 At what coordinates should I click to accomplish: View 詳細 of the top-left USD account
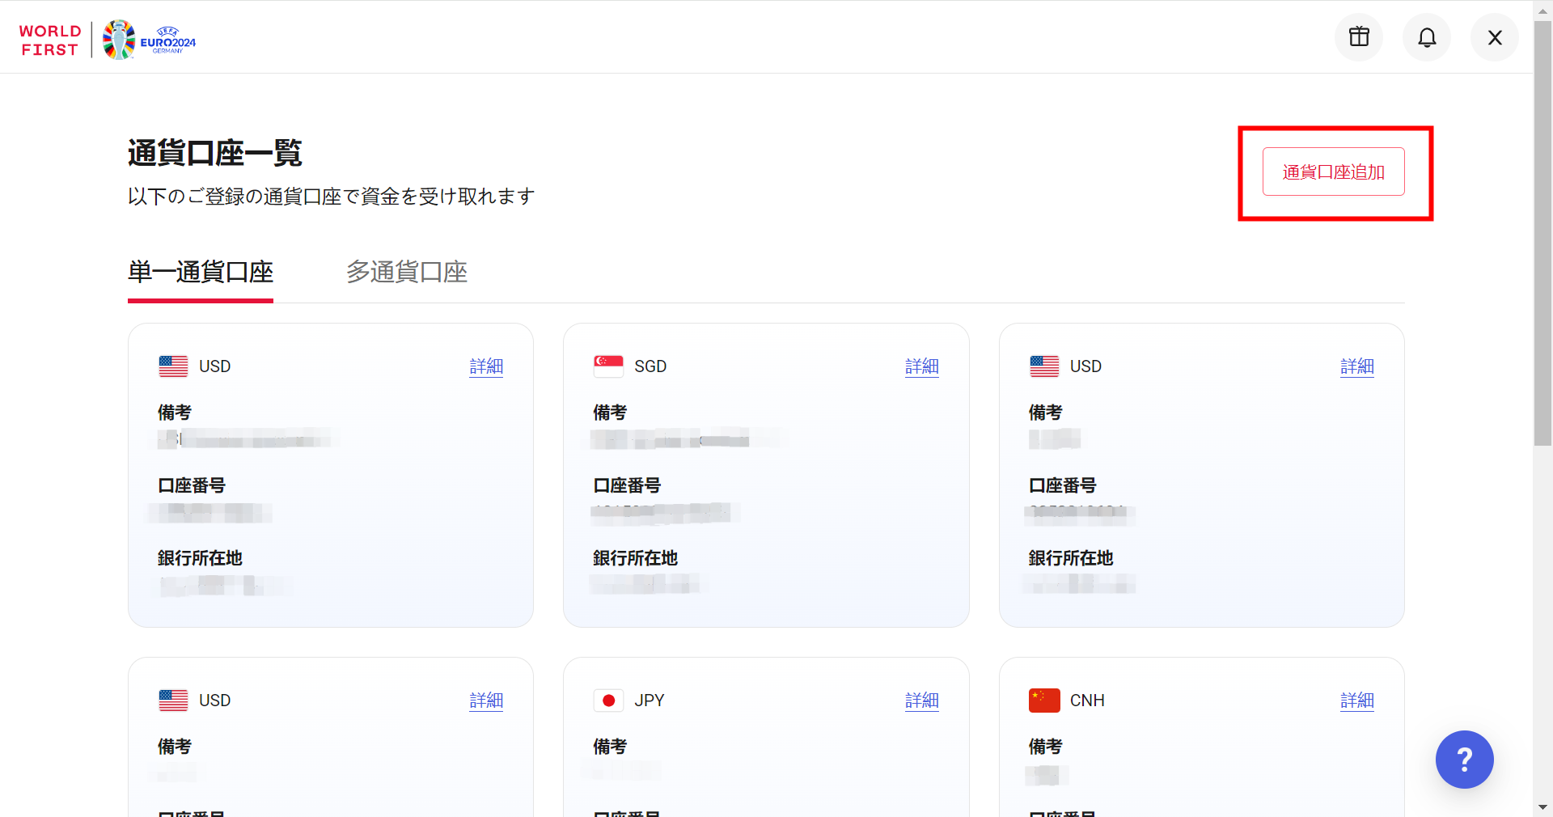[x=486, y=366]
